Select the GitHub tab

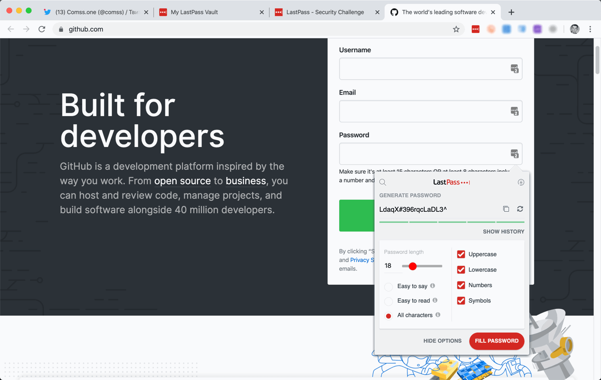442,12
